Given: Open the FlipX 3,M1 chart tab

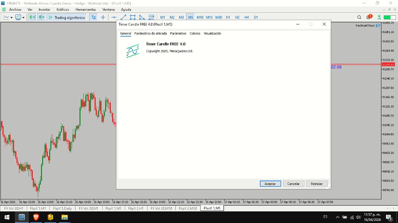Looking at the screenshot, I should (x=38, y=208).
